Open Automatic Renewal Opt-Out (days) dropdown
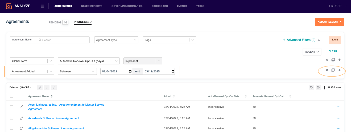Screen dimensions: 351x132 pos(89,61)
